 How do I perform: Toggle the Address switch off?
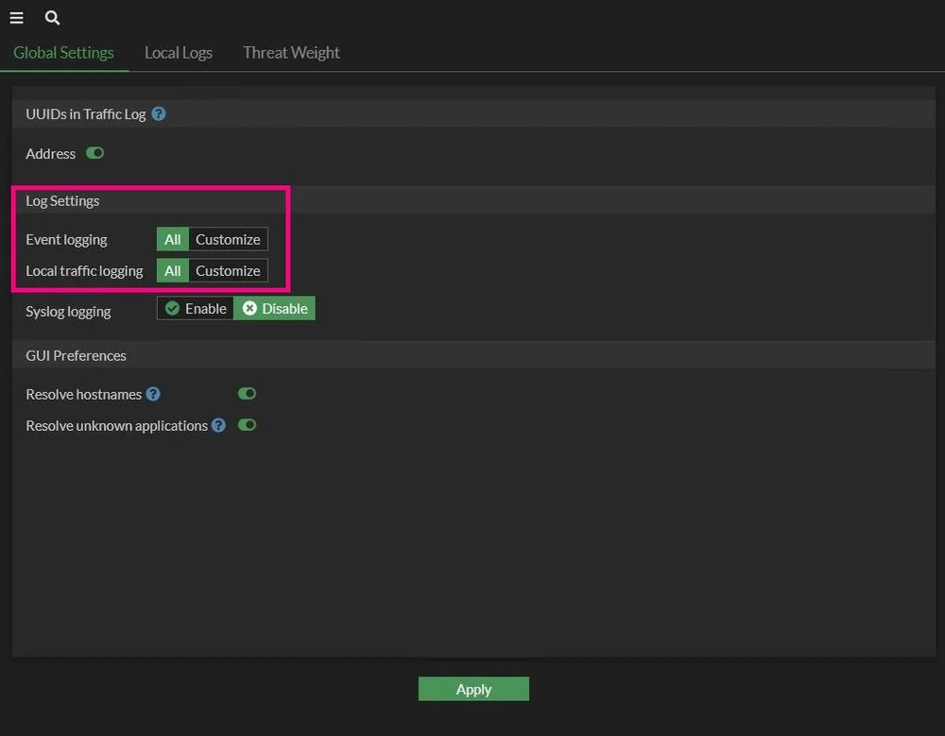pos(94,153)
